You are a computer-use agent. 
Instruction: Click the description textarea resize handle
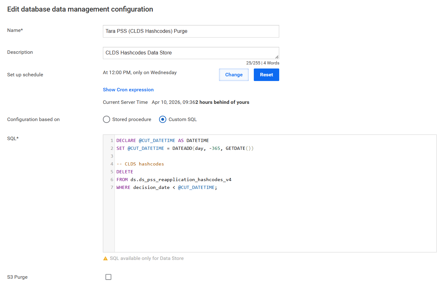[x=277, y=57]
